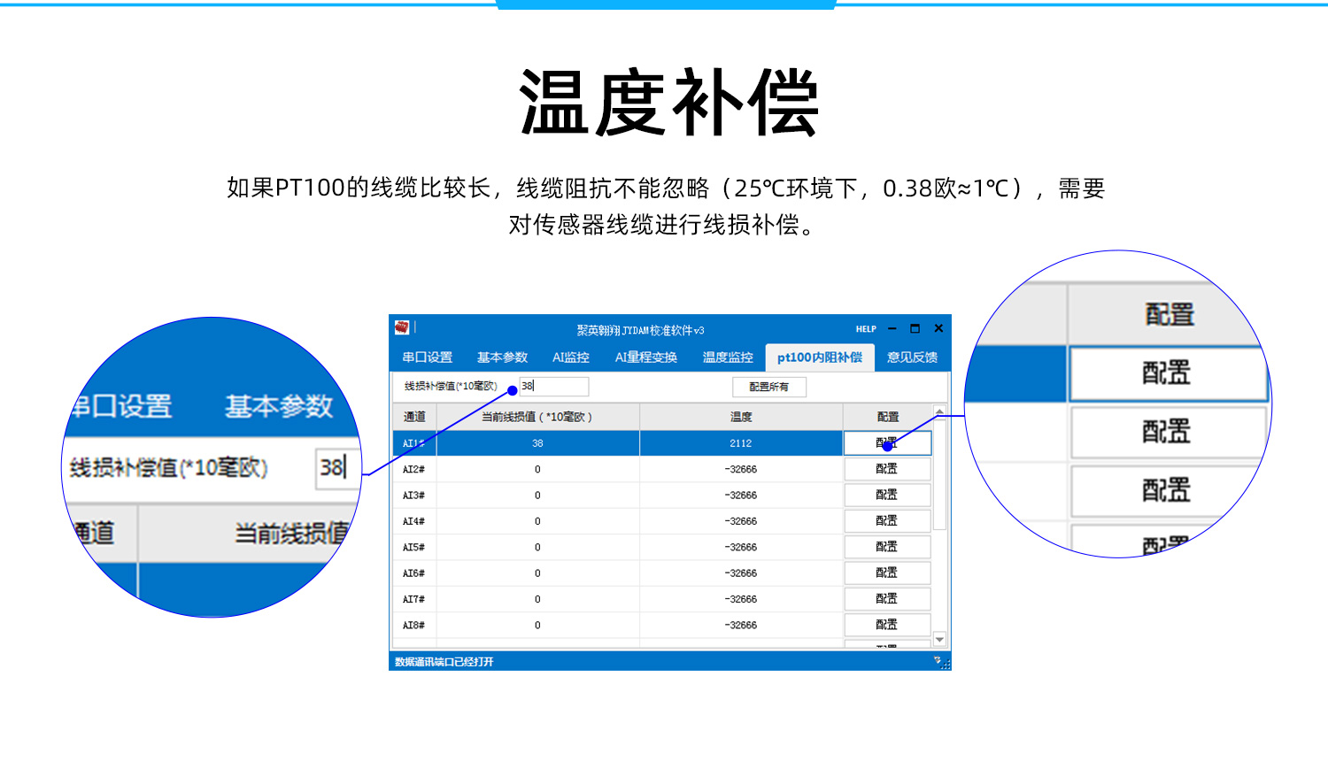Image resolution: width=1328 pixels, height=784 pixels.
Task: Click the 配置所有 button
Action: tap(768, 387)
